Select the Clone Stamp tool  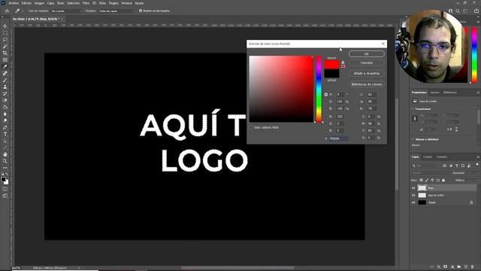[5, 87]
